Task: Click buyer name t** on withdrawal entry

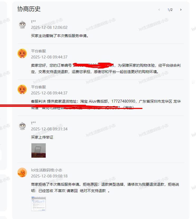Action: tap(33, 21)
